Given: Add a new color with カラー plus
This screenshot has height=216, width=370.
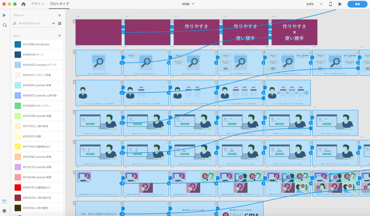Looking at the screenshot, I should 60,35.
